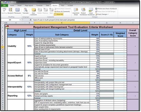Select row 12 header
This screenshot has height=112, width=141.
pos(3,54)
